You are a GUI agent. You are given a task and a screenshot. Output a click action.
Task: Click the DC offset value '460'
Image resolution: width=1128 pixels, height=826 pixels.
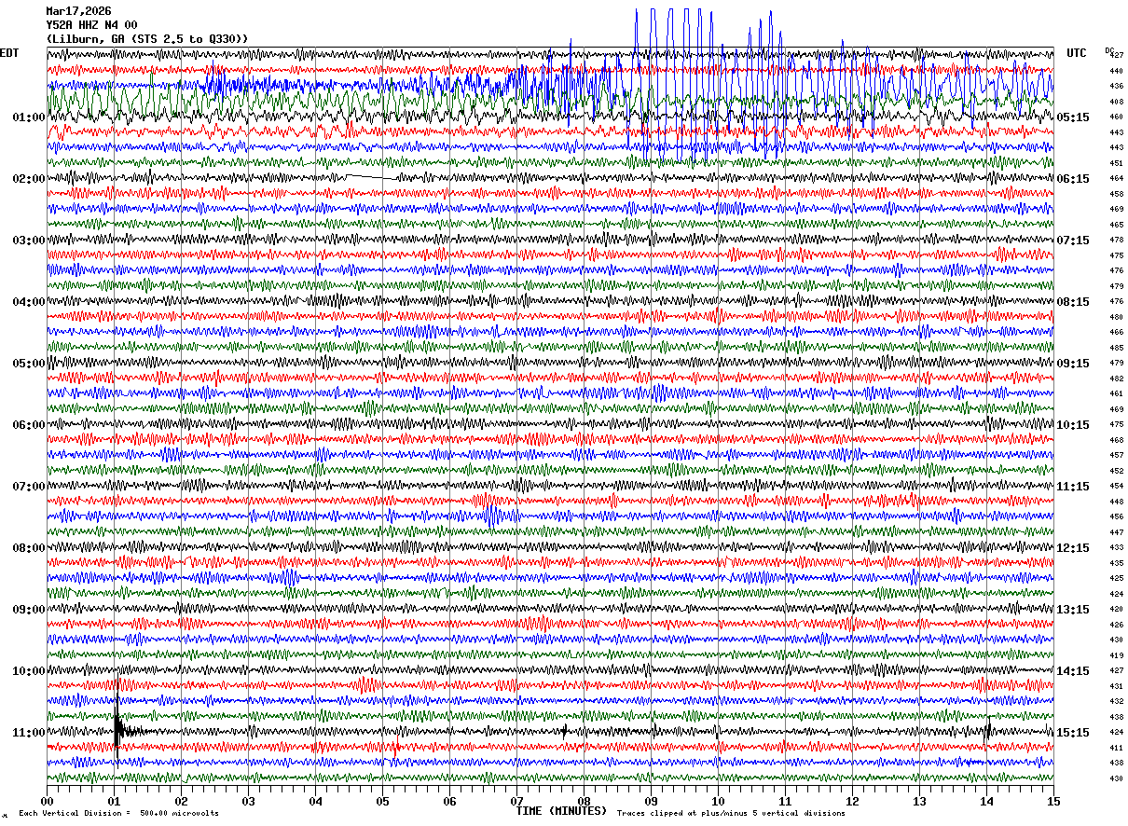[1116, 117]
